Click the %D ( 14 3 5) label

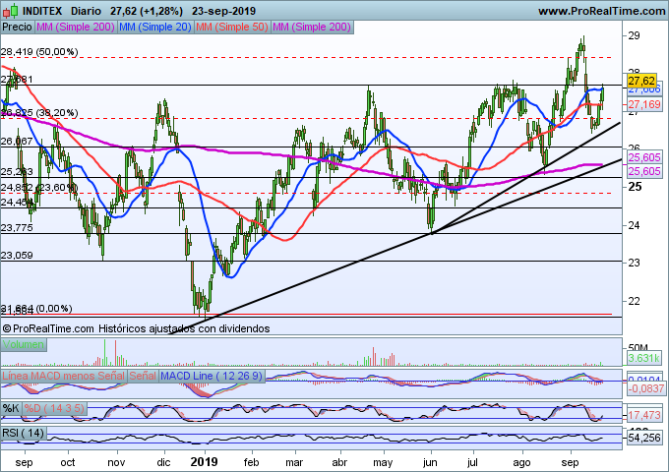(x=54, y=408)
